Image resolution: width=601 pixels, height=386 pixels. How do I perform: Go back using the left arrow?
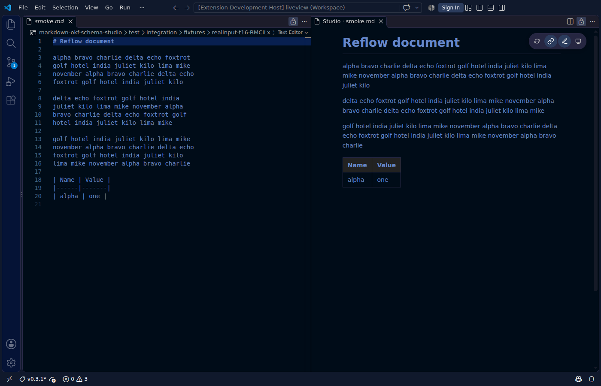pos(176,8)
